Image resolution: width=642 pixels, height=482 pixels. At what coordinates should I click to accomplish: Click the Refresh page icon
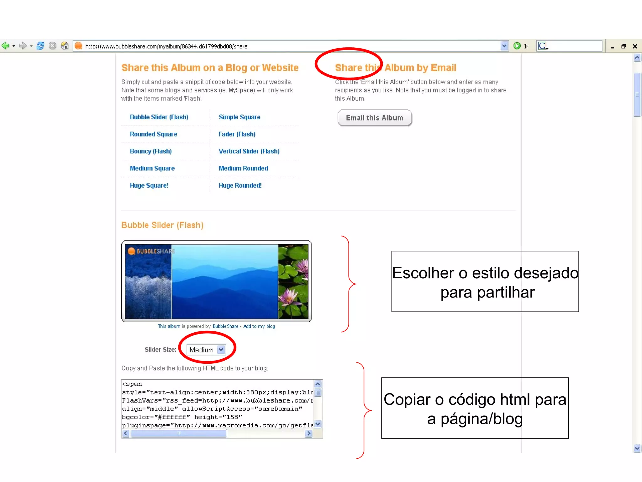pos(40,46)
